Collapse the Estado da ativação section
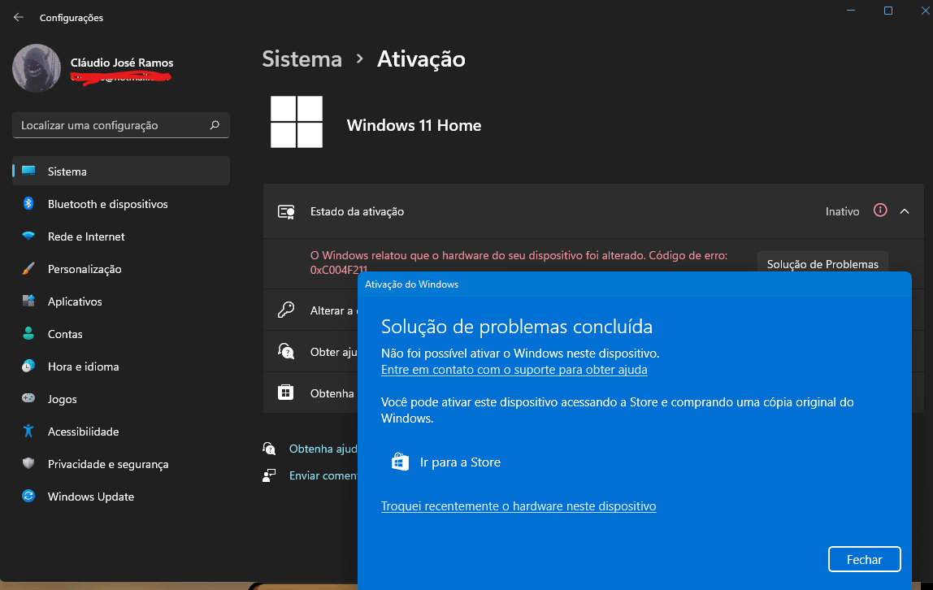Viewport: 933px width, 590px height. [x=905, y=211]
